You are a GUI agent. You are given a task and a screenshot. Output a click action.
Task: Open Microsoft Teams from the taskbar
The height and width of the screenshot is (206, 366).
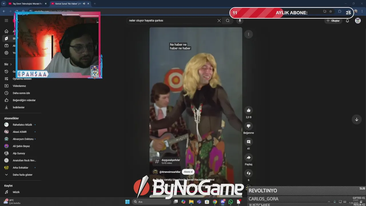[199, 202]
